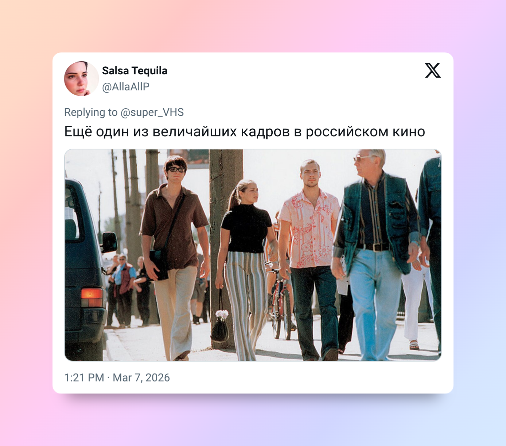Open the @AllaAllP handle link

[x=126, y=87]
